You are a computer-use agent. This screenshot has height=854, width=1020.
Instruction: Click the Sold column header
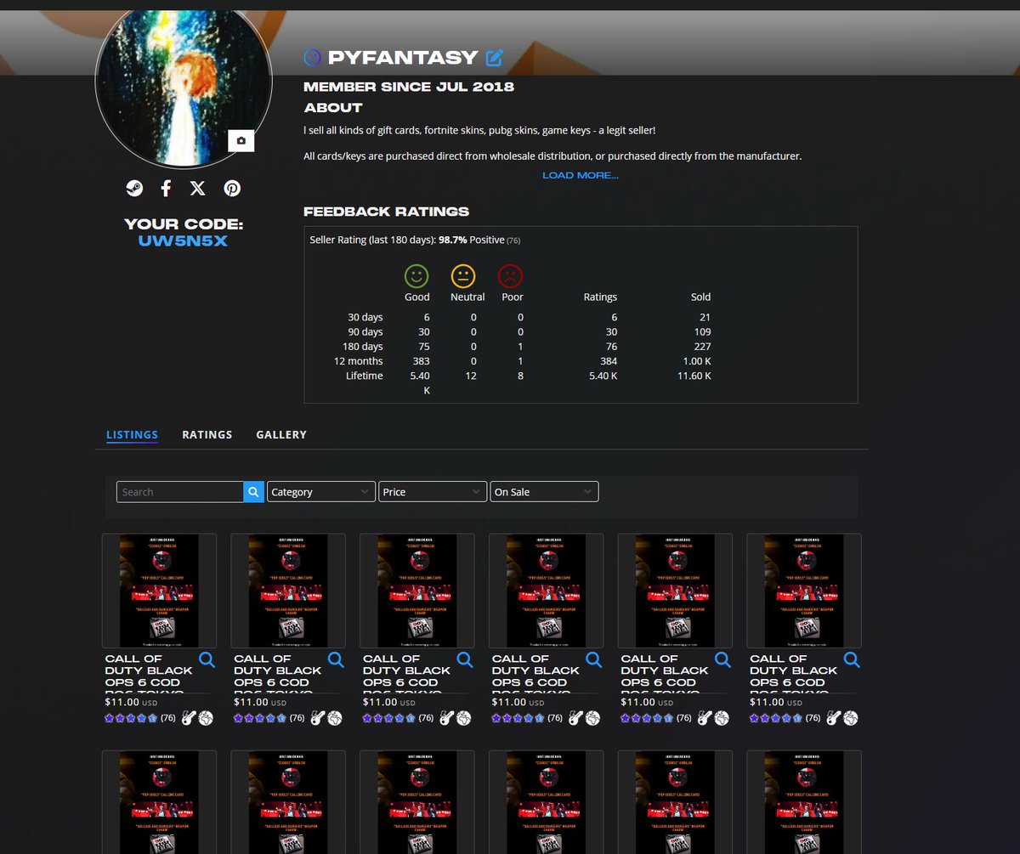click(x=700, y=297)
